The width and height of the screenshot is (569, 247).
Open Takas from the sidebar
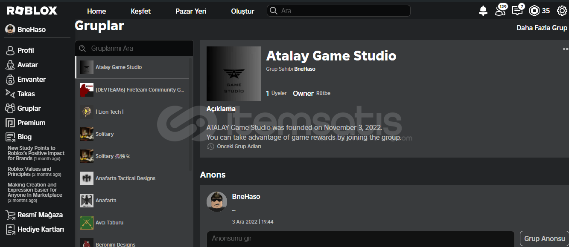point(26,94)
